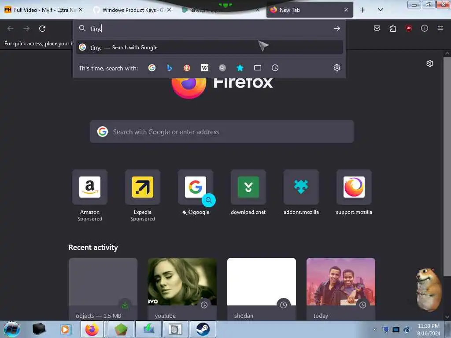Click the page vertical scrollbar
The width and height of the screenshot is (451, 338).
447,167
